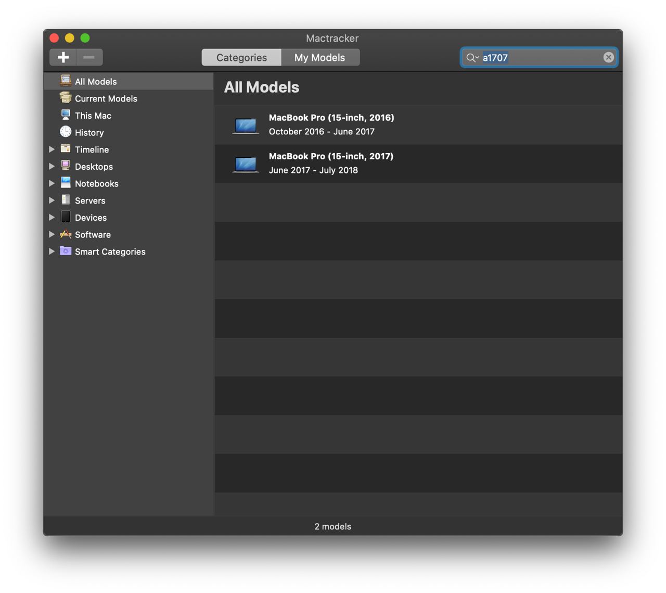The height and width of the screenshot is (593, 666).
Task: Click the MacBook Pro 2017 laptop thumbnail
Action: pos(246,165)
